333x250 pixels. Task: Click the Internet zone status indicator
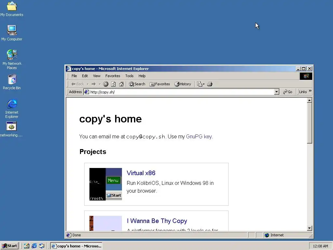point(286,235)
